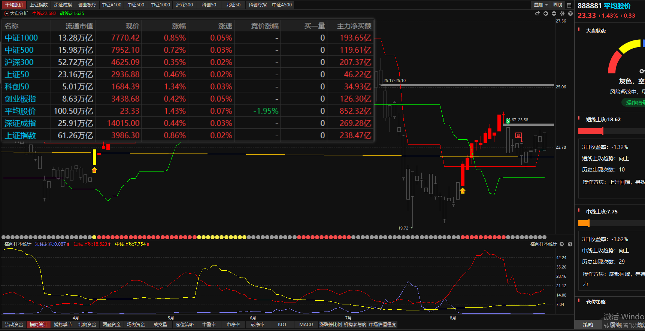Click the 中线上攻 yellow legend label
Image resolution: width=645 pixels, height=331 pixels.
[132, 244]
